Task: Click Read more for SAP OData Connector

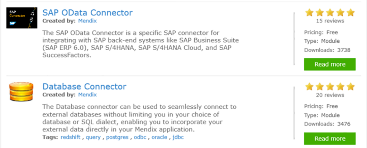Action: click(x=330, y=65)
